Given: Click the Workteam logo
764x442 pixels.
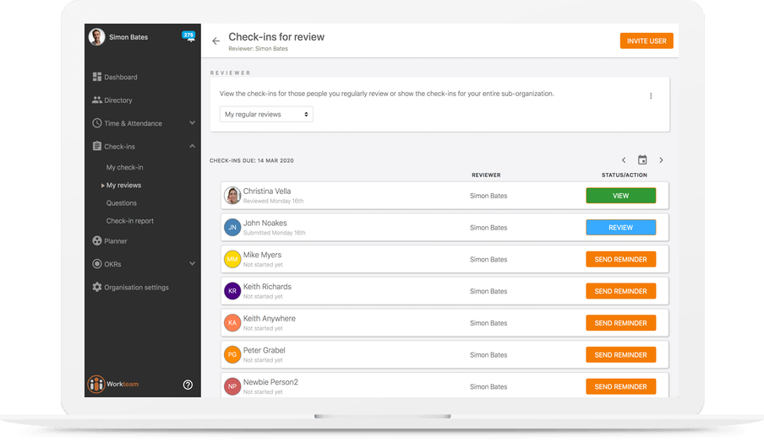Looking at the screenshot, I should pos(113,384).
